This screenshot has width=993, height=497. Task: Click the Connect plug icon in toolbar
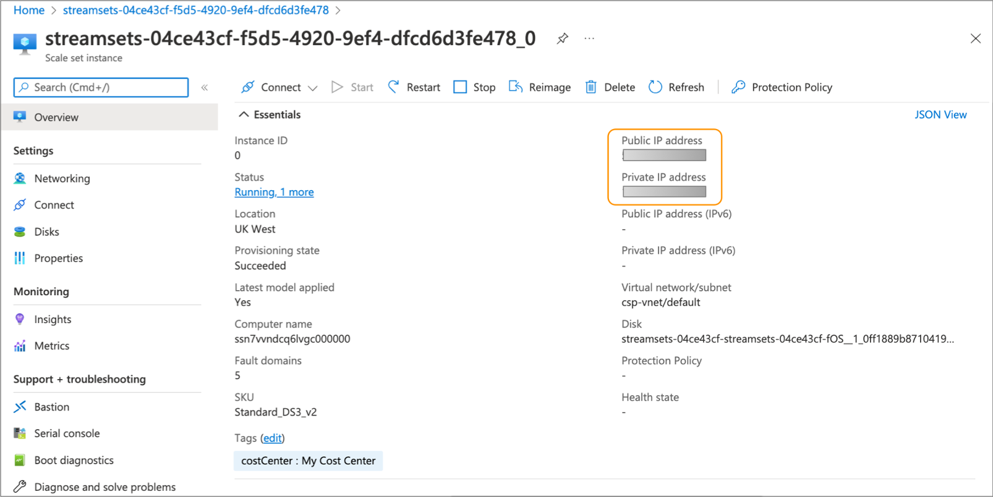tap(248, 87)
